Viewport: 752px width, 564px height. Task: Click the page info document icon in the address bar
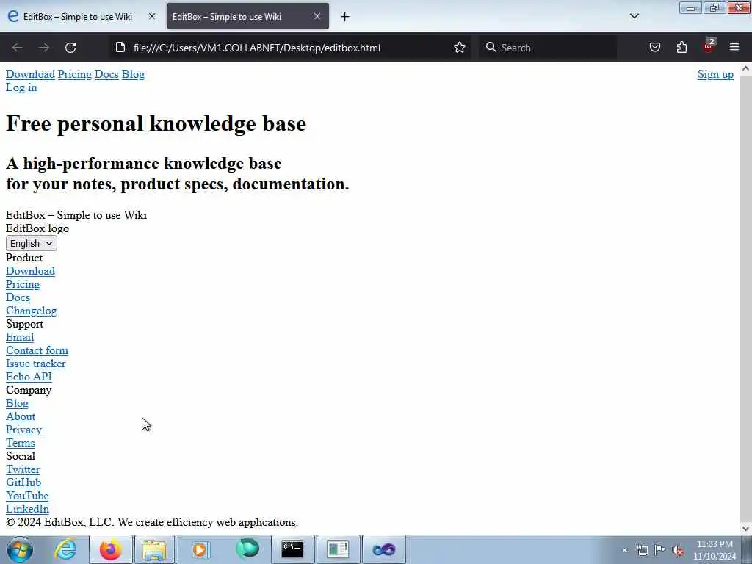[120, 48]
